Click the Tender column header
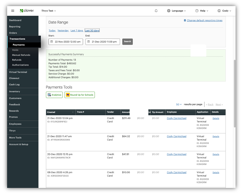This screenshot has width=244, height=194. (113, 112)
